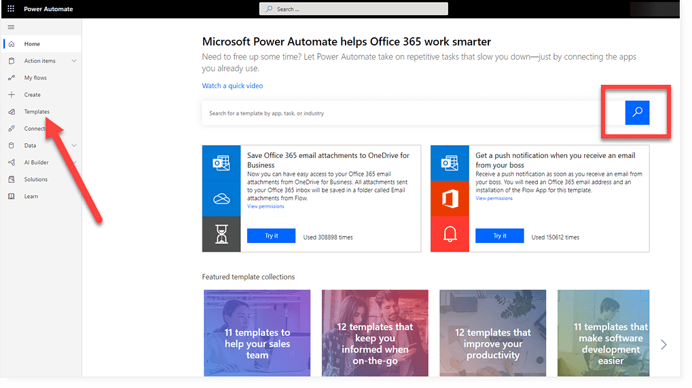The image size is (692, 388).
Task: Select AI Builder in the sidebar
Action: pyautogui.click(x=36, y=162)
